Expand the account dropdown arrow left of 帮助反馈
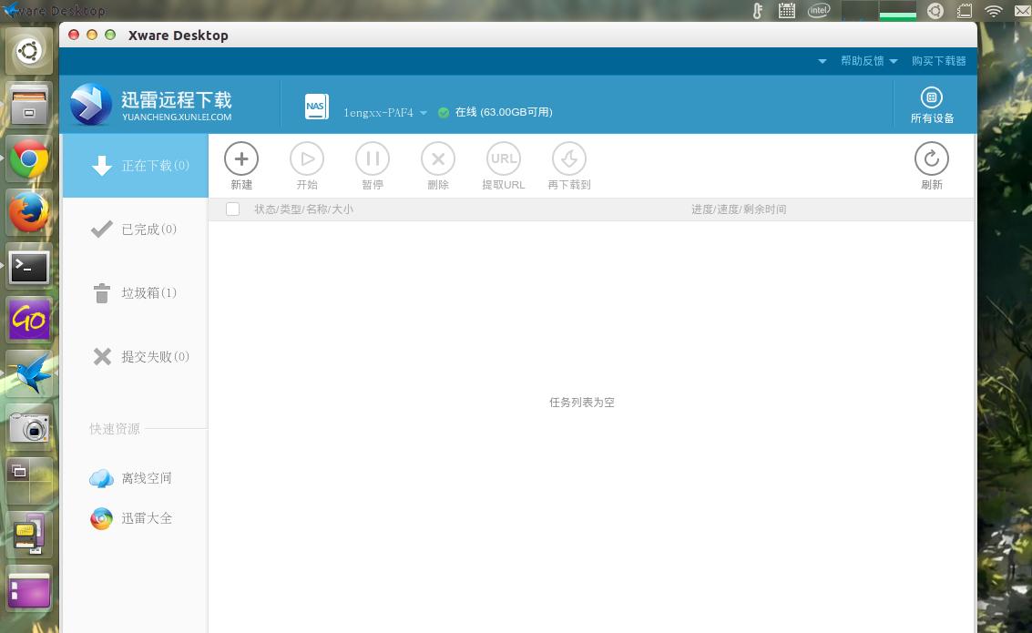The height and width of the screenshot is (633, 1032). click(822, 61)
